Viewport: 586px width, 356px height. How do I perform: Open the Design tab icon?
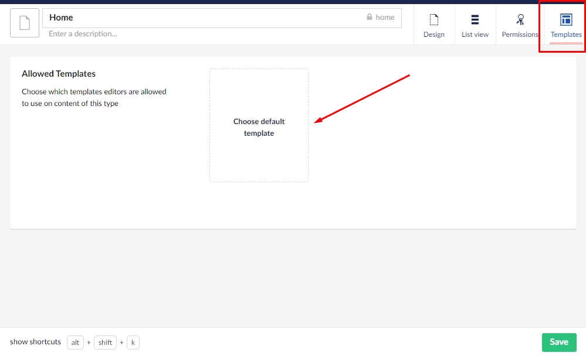tap(434, 20)
